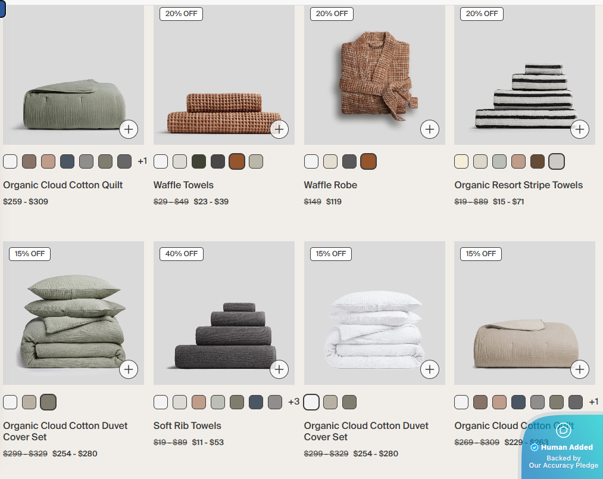
Task: Show more Soft Rib Towels colors (+3)
Action: click(293, 402)
